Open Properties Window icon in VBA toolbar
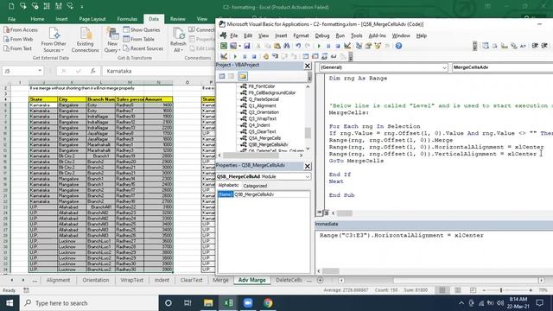The height and width of the screenshot is (311, 553). click(368, 46)
